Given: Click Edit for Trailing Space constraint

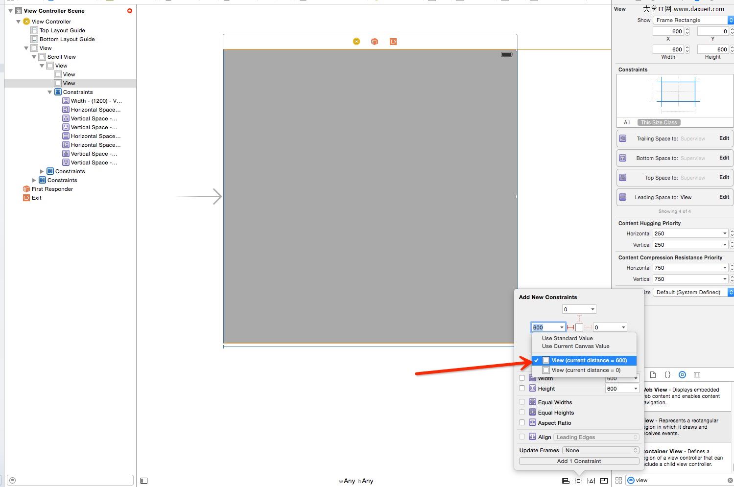Looking at the screenshot, I should 724,139.
